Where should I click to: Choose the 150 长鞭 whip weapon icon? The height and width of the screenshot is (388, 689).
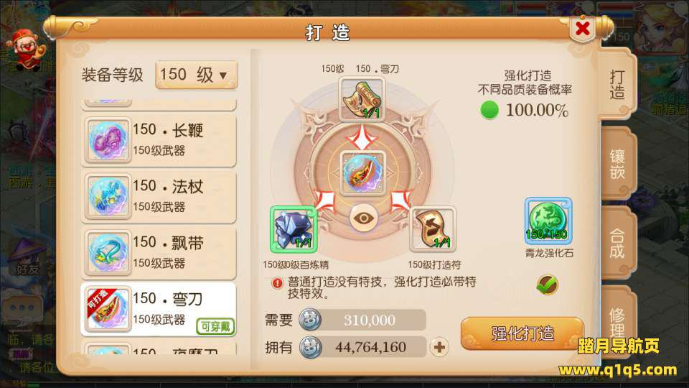108,140
